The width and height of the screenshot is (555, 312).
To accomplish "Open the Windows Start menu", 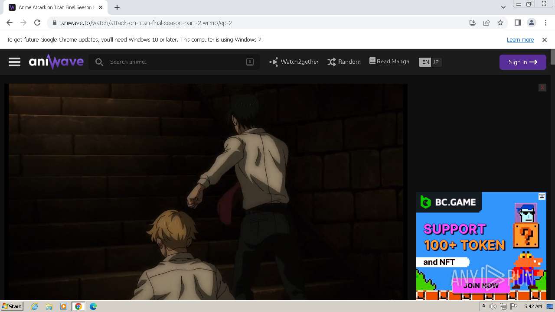I will point(12,306).
